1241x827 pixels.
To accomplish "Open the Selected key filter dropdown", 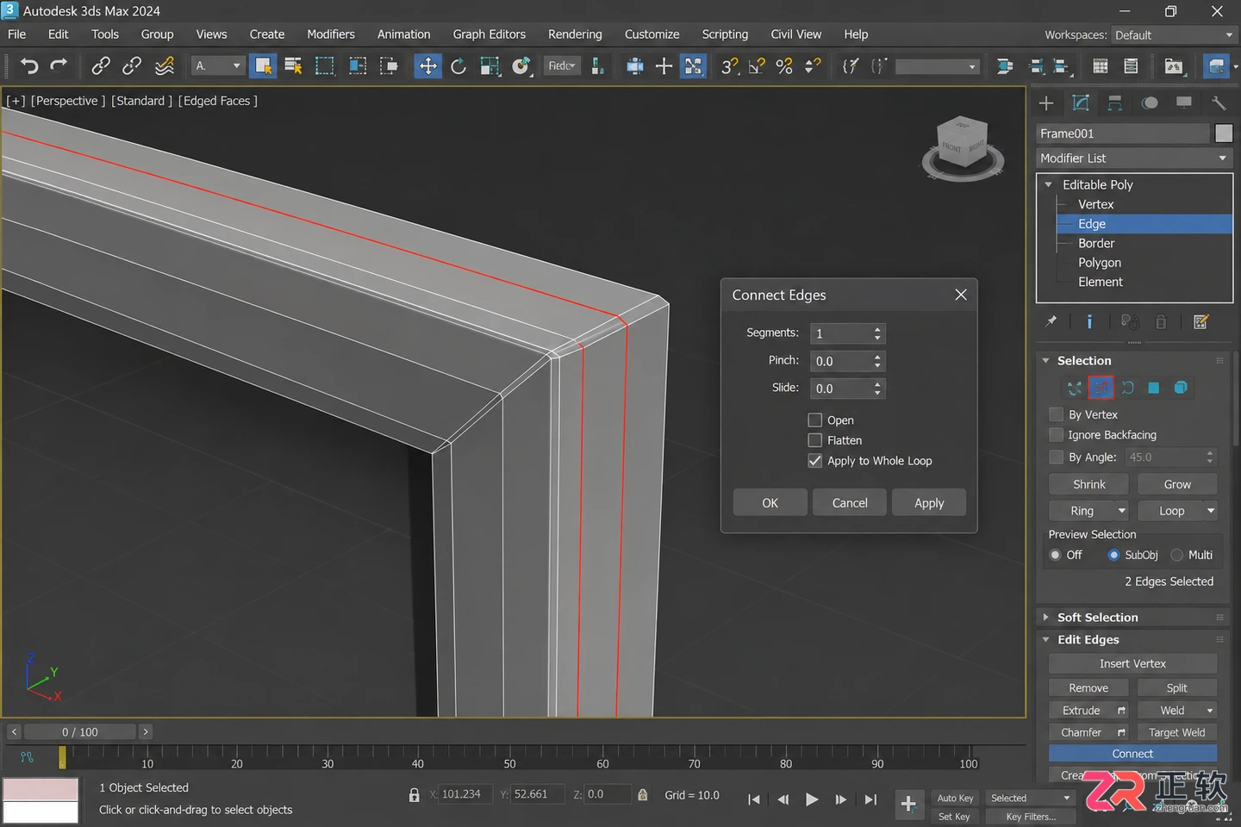I will click(1031, 799).
